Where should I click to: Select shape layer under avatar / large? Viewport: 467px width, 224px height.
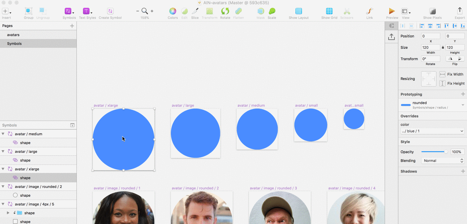point(38,160)
